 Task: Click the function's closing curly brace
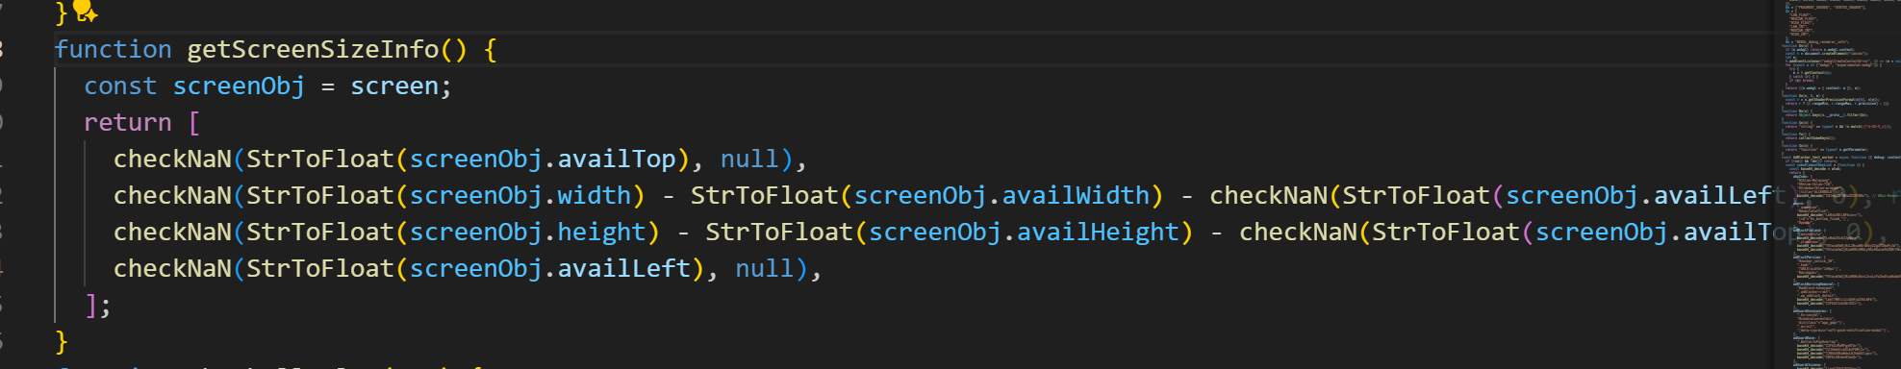point(62,342)
